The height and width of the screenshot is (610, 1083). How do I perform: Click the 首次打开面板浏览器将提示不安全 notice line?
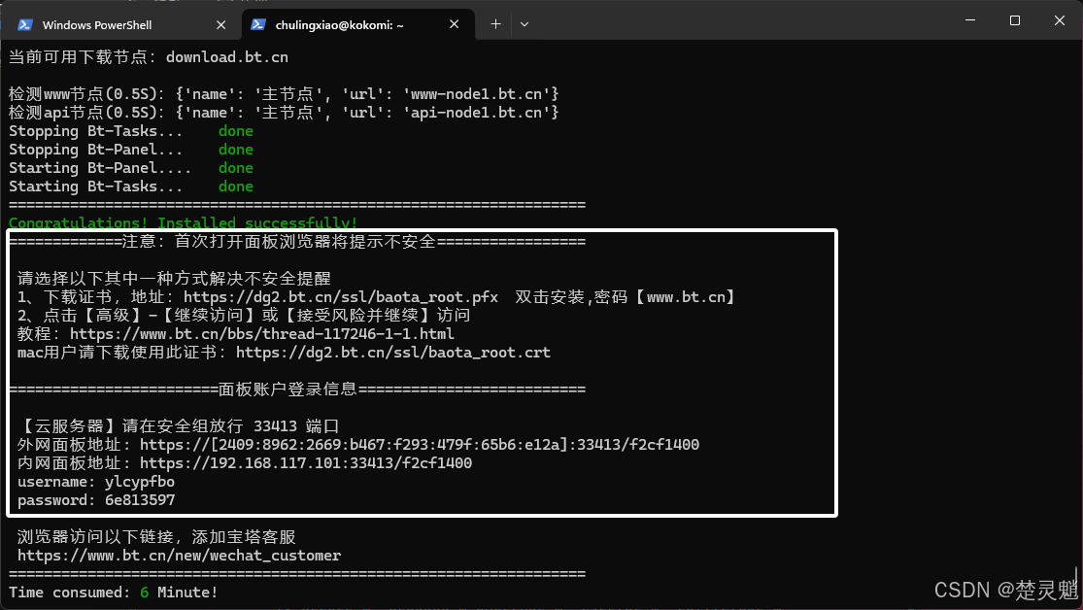[x=297, y=242]
